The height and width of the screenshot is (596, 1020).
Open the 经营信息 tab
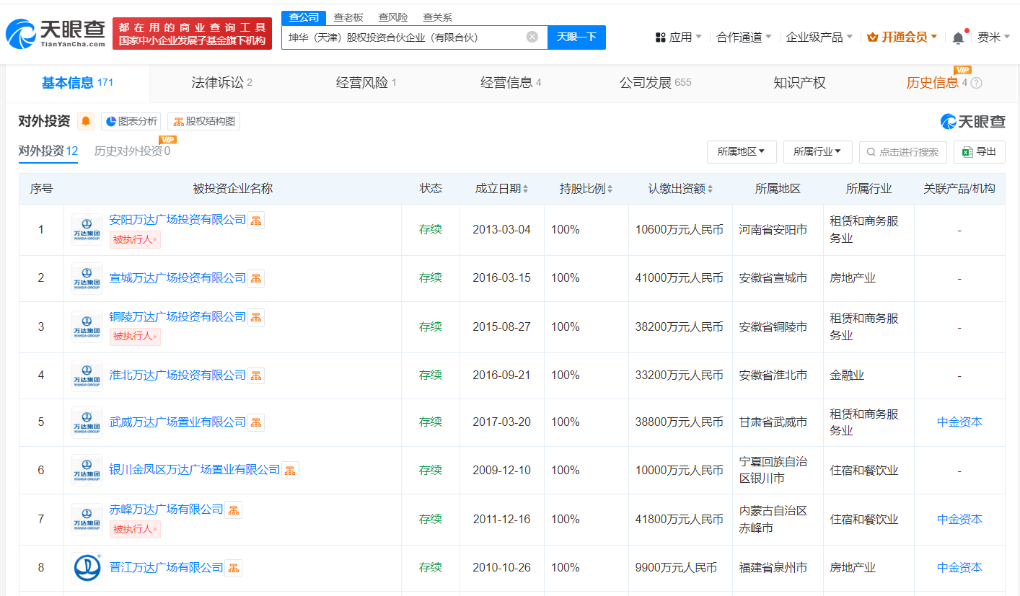click(511, 83)
